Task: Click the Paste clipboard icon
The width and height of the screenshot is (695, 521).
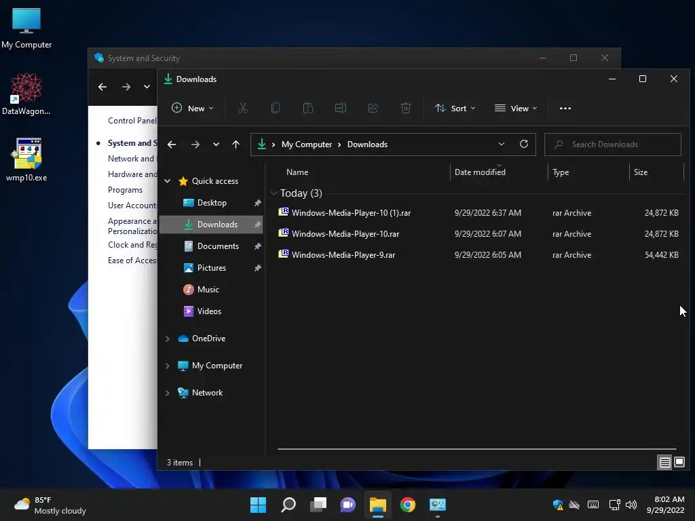Action: pyautogui.click(x=308, y=108)
